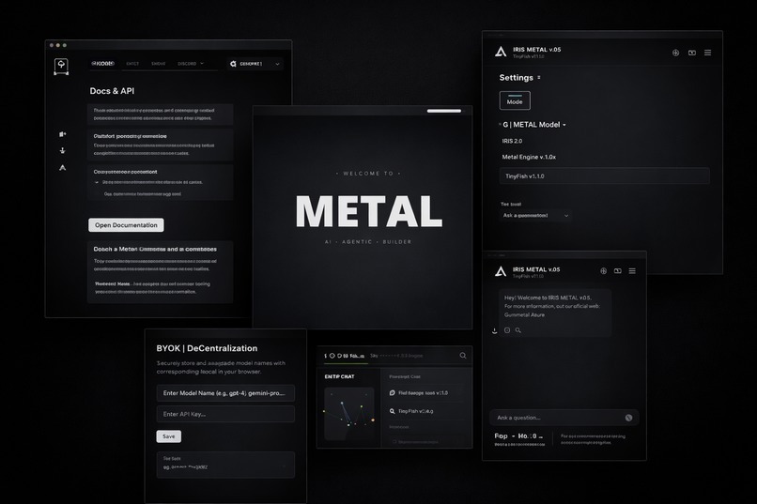Click the gear icon in the Docs top-right dropdown
Image resolution: width=757 pixels, height=504 pixels.
coord(233,64)
